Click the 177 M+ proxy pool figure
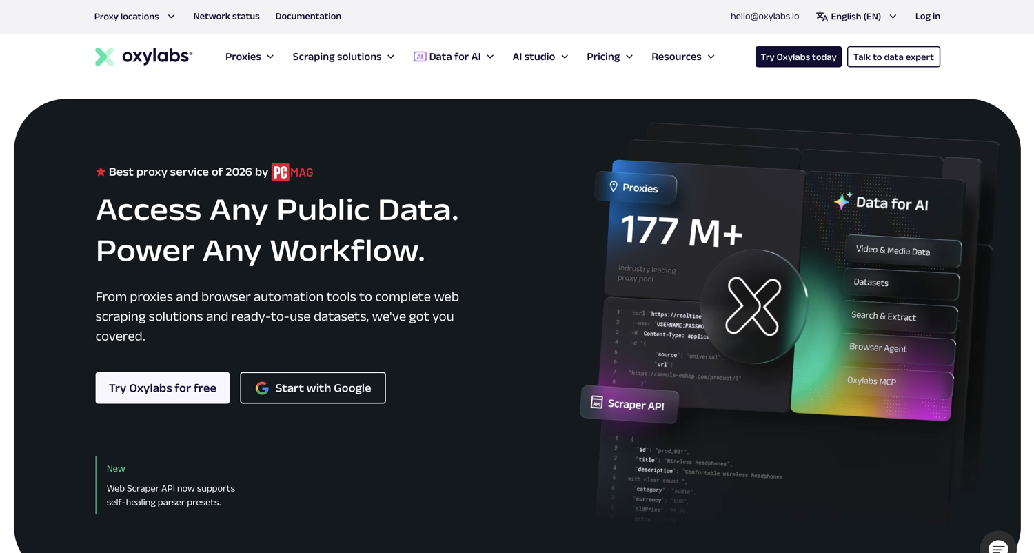 coord(682,232)
